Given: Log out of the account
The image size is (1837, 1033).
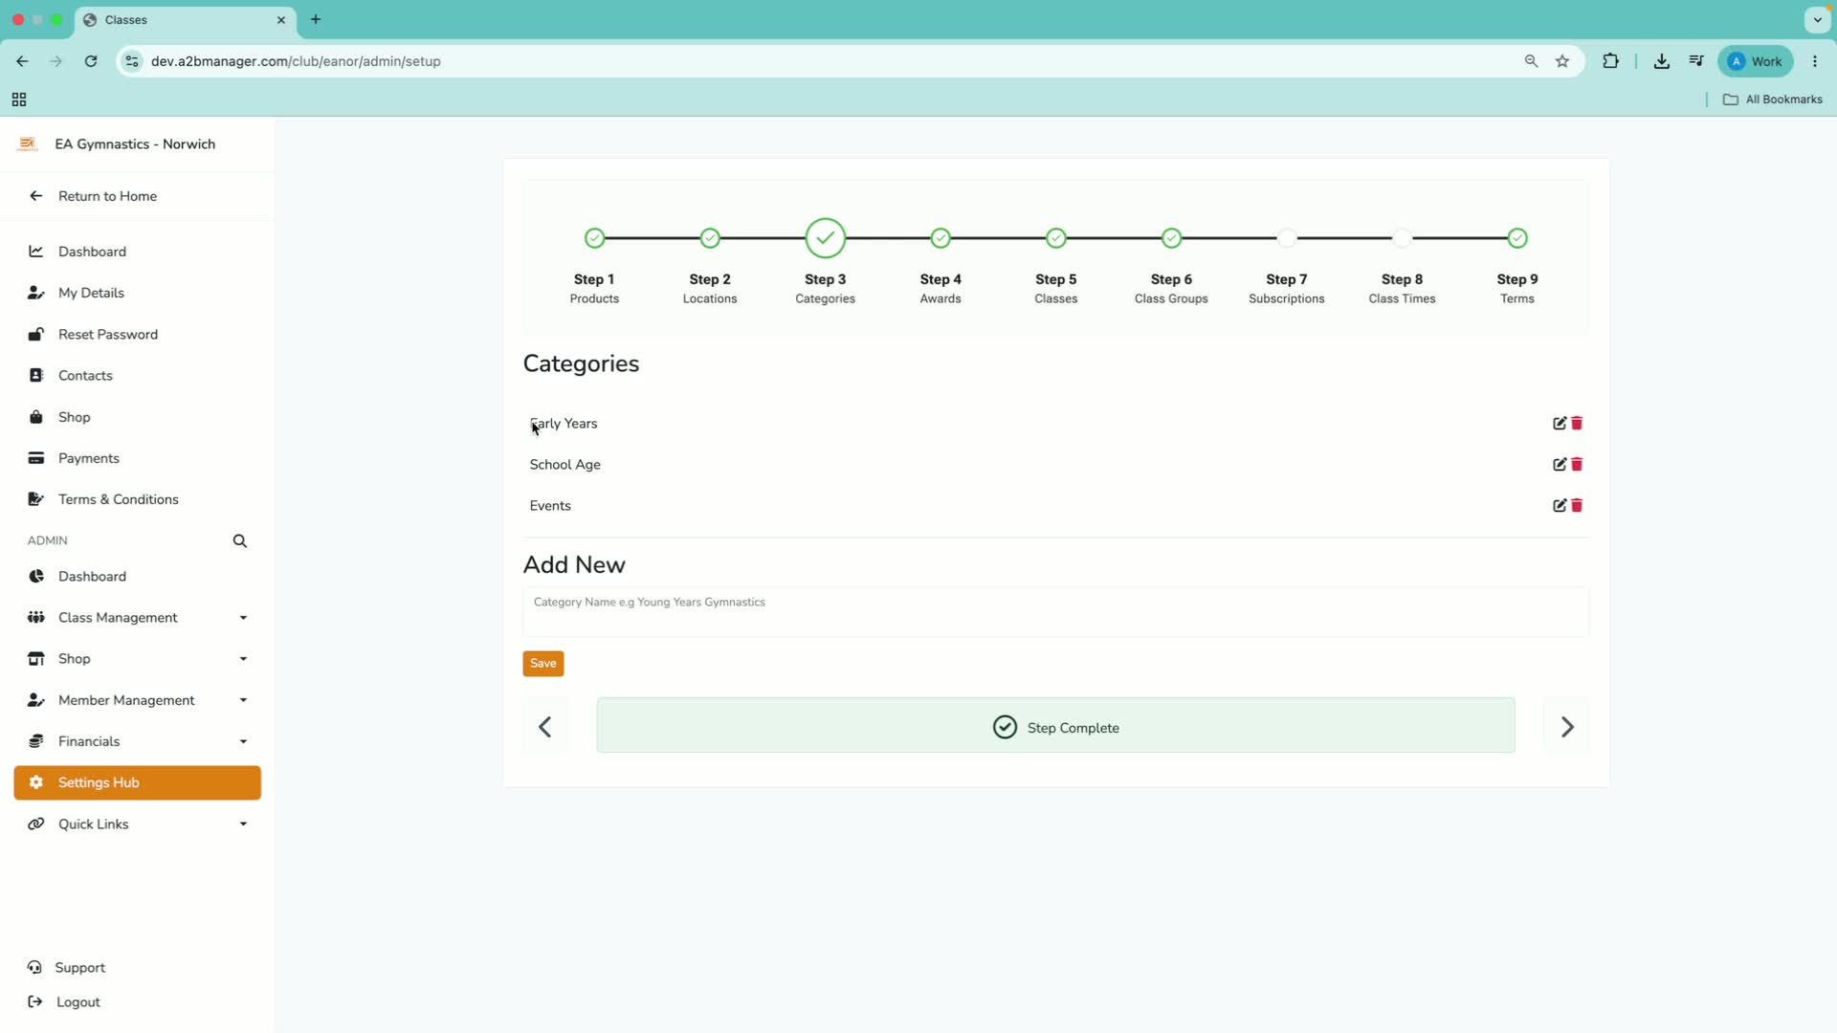Looking at the screenshot, I should [x=78, y=1001].
